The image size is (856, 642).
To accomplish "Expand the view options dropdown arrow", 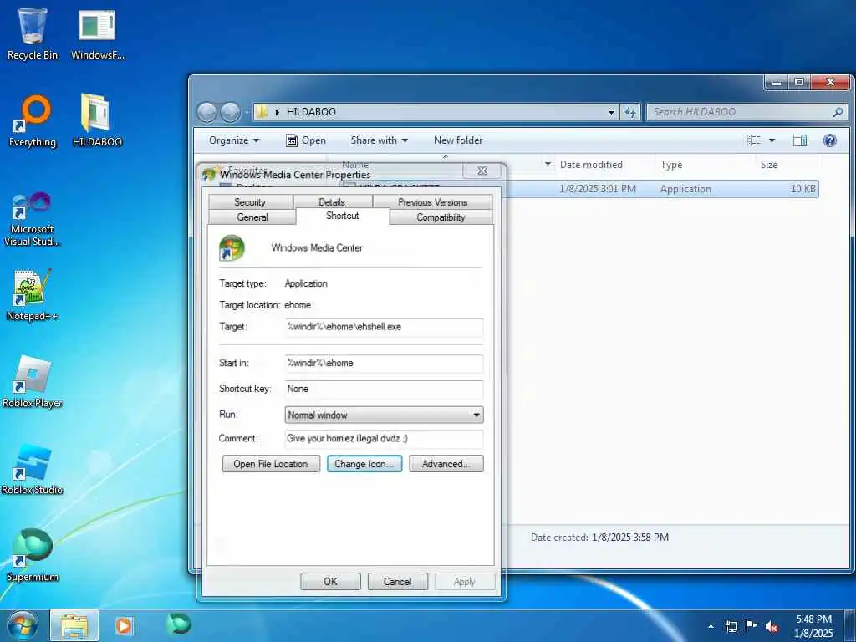I will tap(772, 140).
